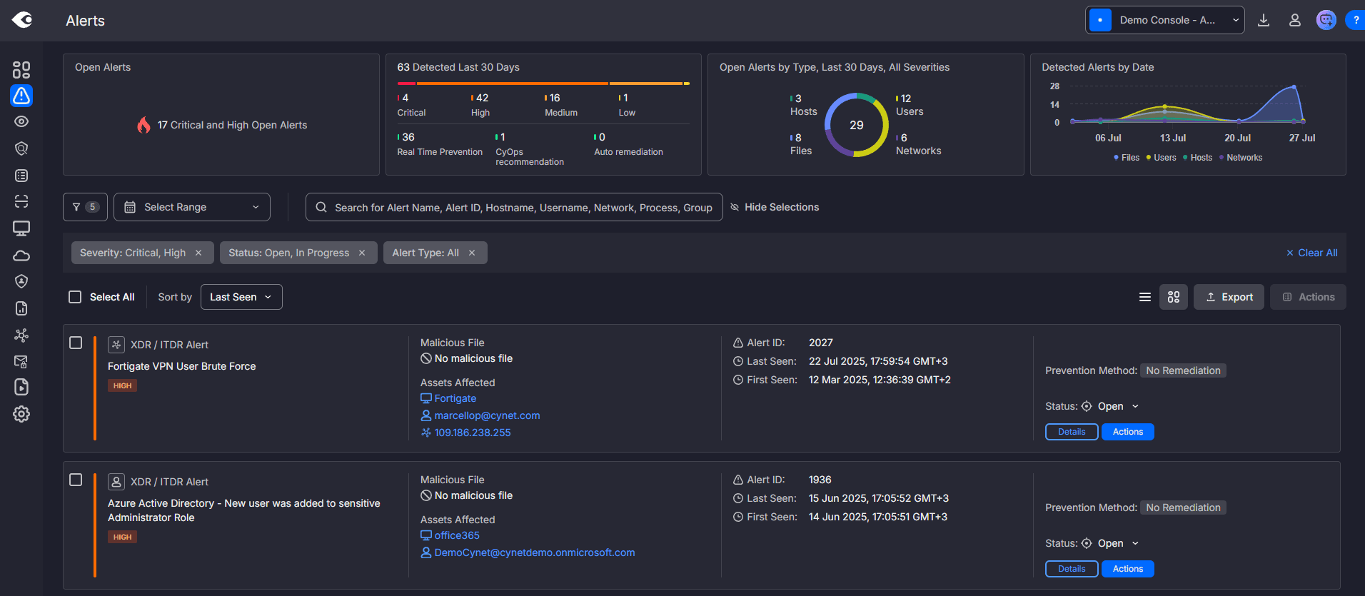Remove the Severity: Critical, High filter chip
Viewport: 1365px width, 596px height.
pyautogui.click(x=198, y=253)
